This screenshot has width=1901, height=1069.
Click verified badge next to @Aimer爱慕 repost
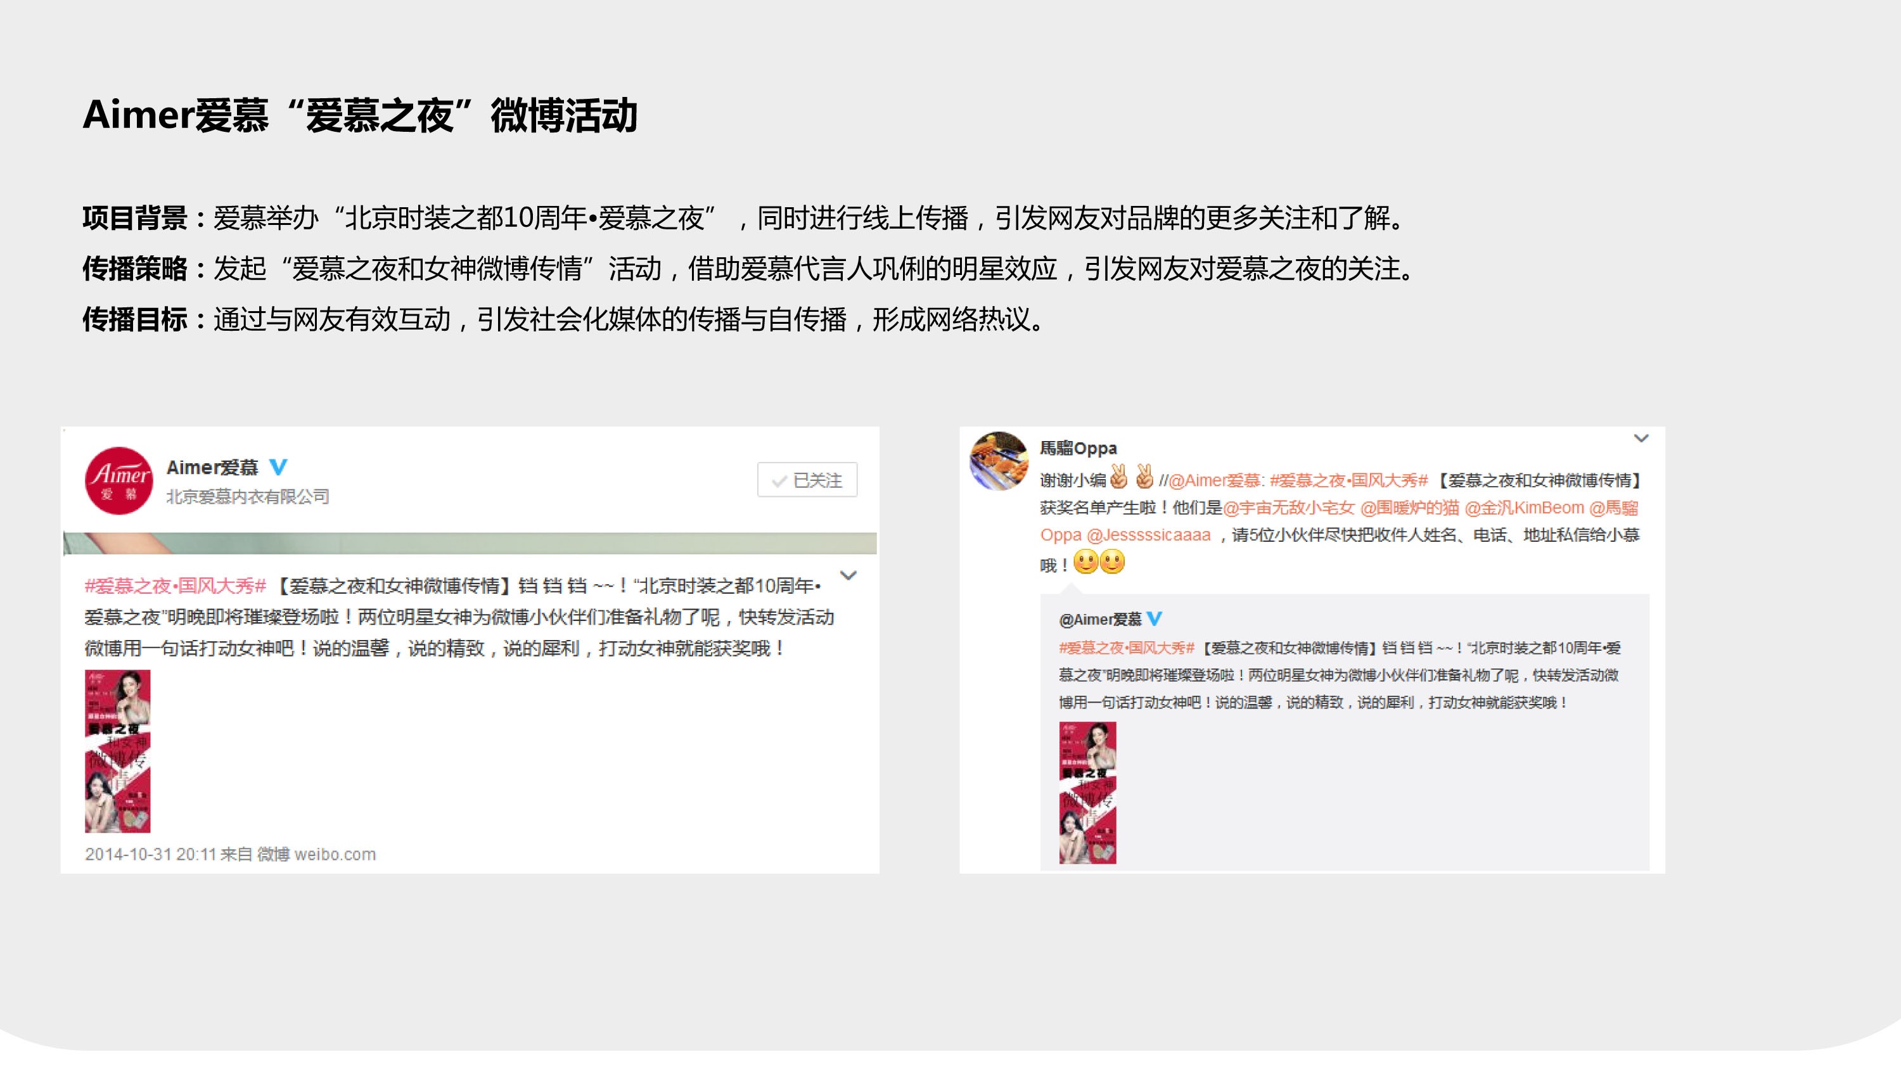(x=1154, y=619)
